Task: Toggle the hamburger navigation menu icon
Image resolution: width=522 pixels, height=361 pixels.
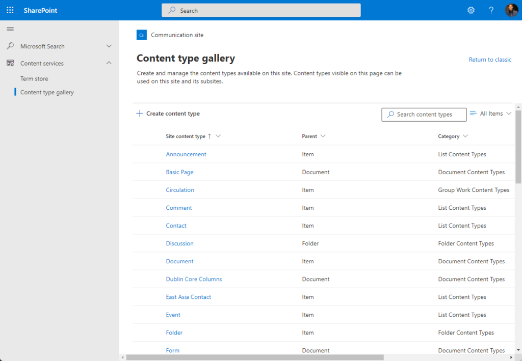Action: (10, 29)
